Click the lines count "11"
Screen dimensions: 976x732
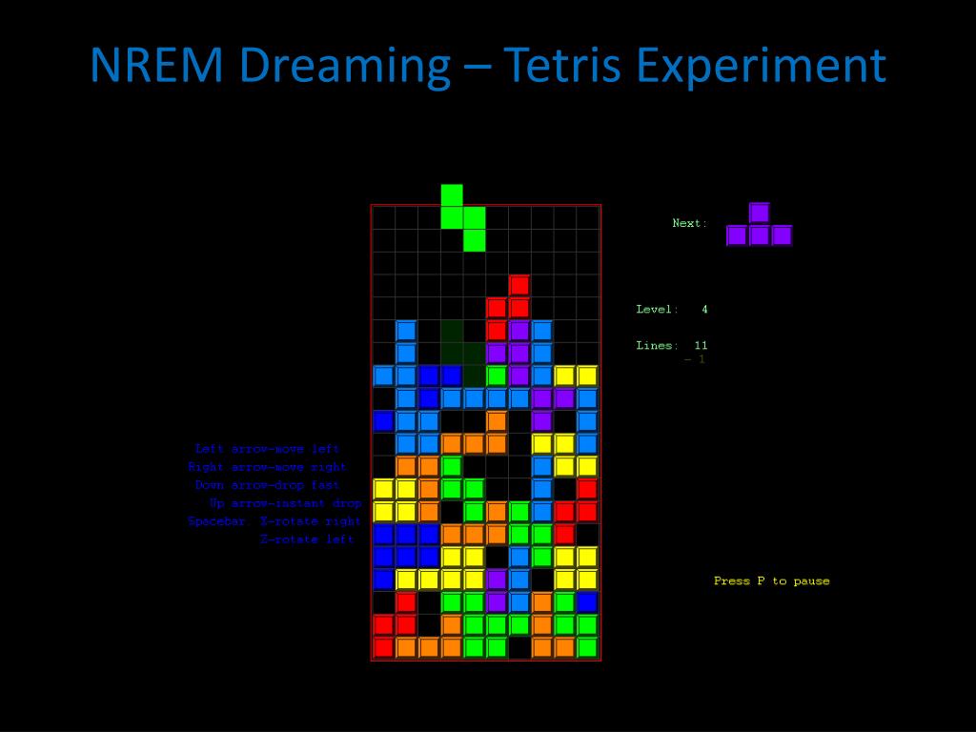click(x=701, y=345)
